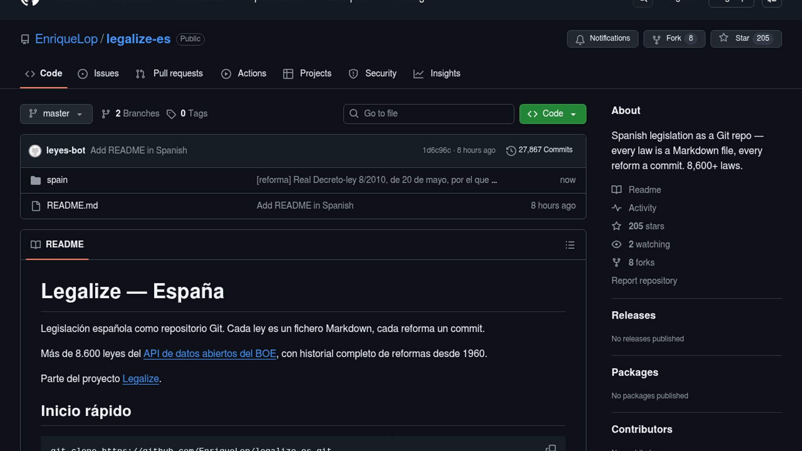The width and height of the screenshot is (802, 451).
Task: Click the commit history clock icon
Action: (x=510, y=150)
